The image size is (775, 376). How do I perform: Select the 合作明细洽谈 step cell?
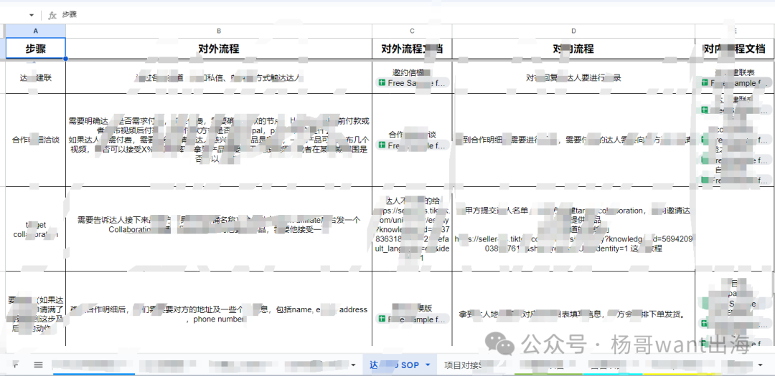(x=36, y=140)
